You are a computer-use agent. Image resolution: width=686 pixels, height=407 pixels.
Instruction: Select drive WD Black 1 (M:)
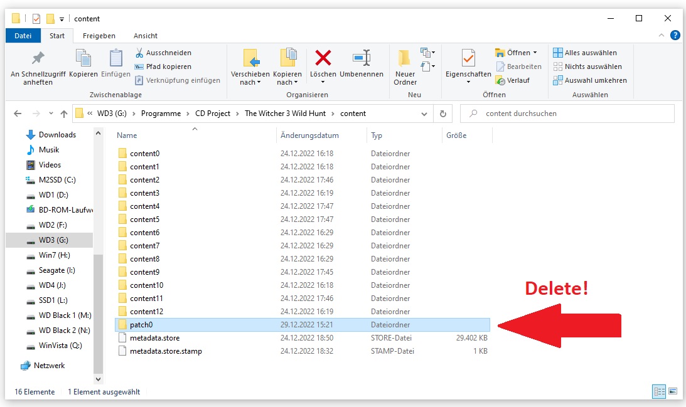[58, 315]
